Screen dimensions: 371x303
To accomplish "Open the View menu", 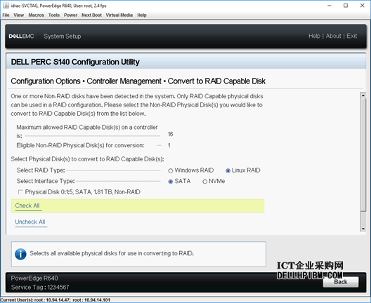I will tap(19, 15).
